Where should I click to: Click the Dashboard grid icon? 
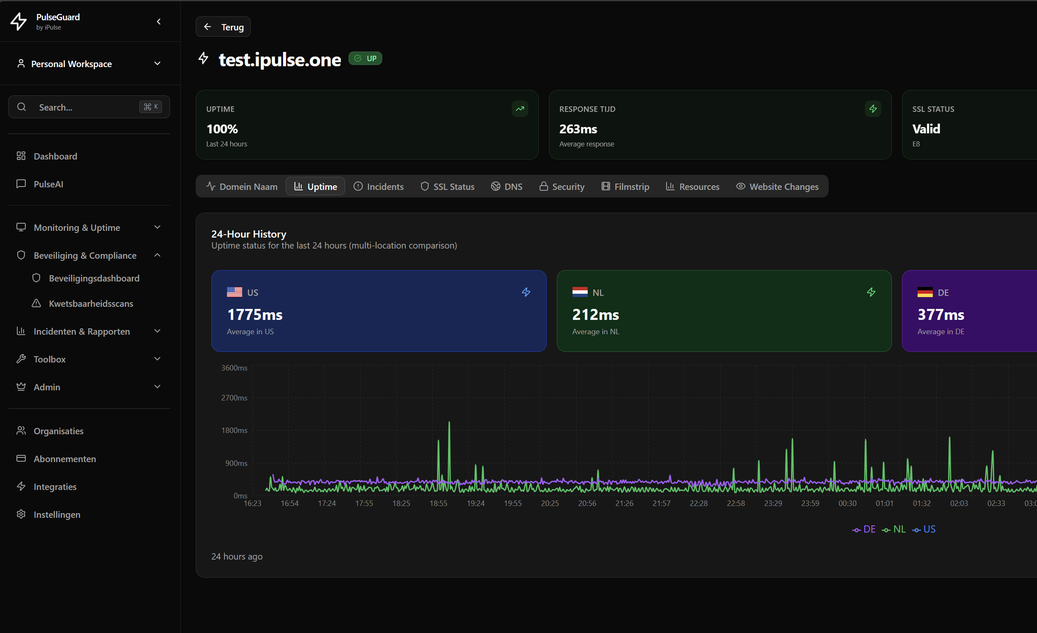point(21,156)
